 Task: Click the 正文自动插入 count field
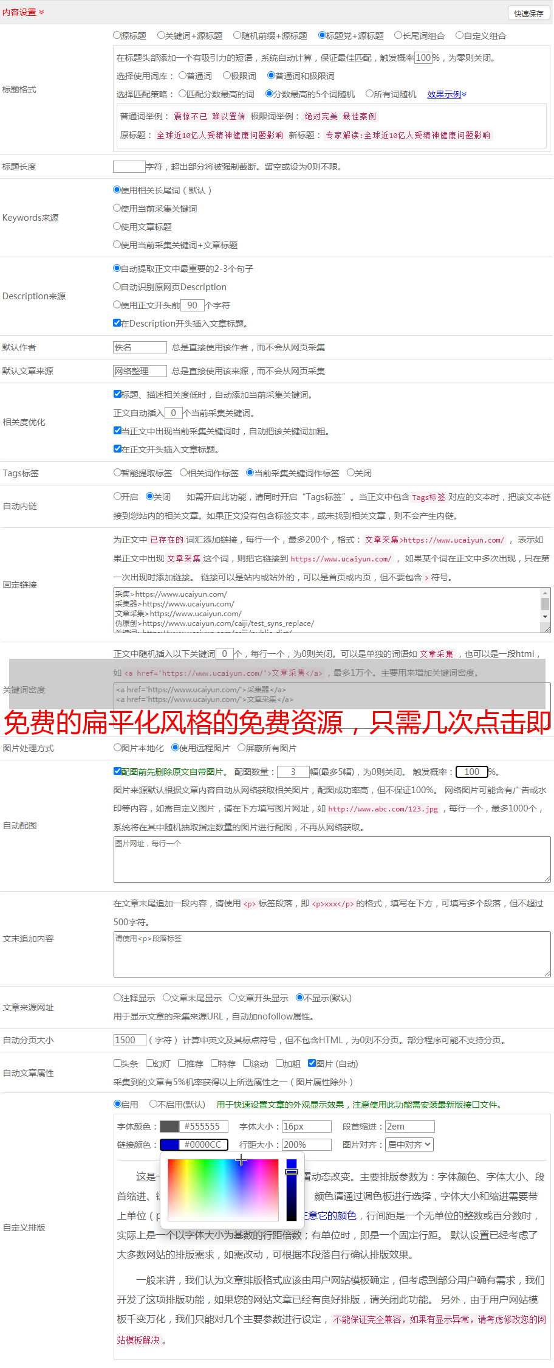(174, 413)
